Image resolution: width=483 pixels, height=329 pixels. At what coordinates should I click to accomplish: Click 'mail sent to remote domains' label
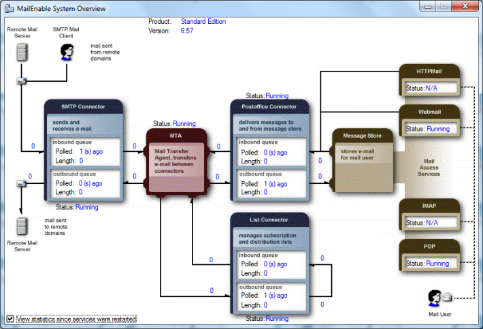pyautogui.click(x=56, y=227)
